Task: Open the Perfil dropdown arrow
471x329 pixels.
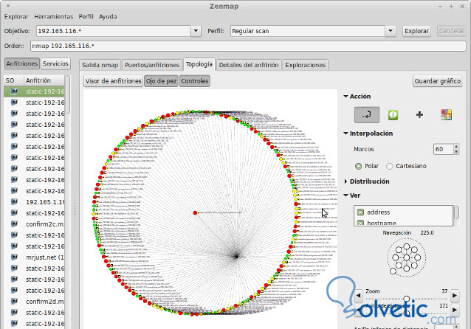Action: 391,31
